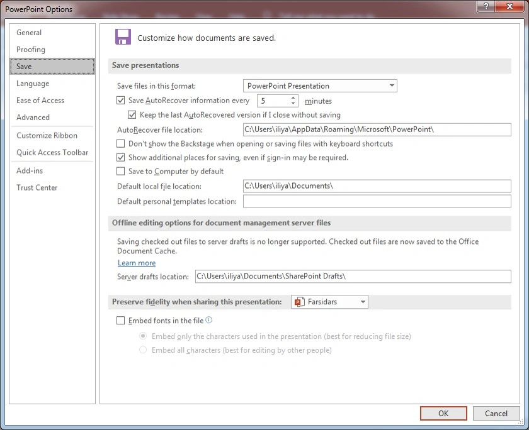Decrease AutoRecover minutes with down arrow
Viewport: 529px width, 430px height.
click(x=293, y=104)
